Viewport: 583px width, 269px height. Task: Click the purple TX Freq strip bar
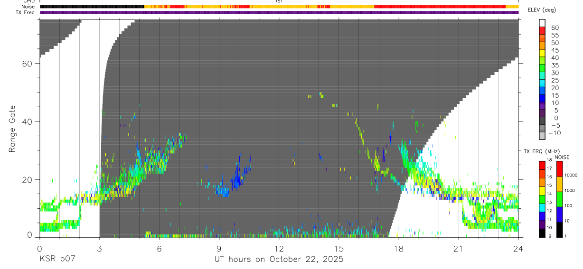click(x=279, y=12)
